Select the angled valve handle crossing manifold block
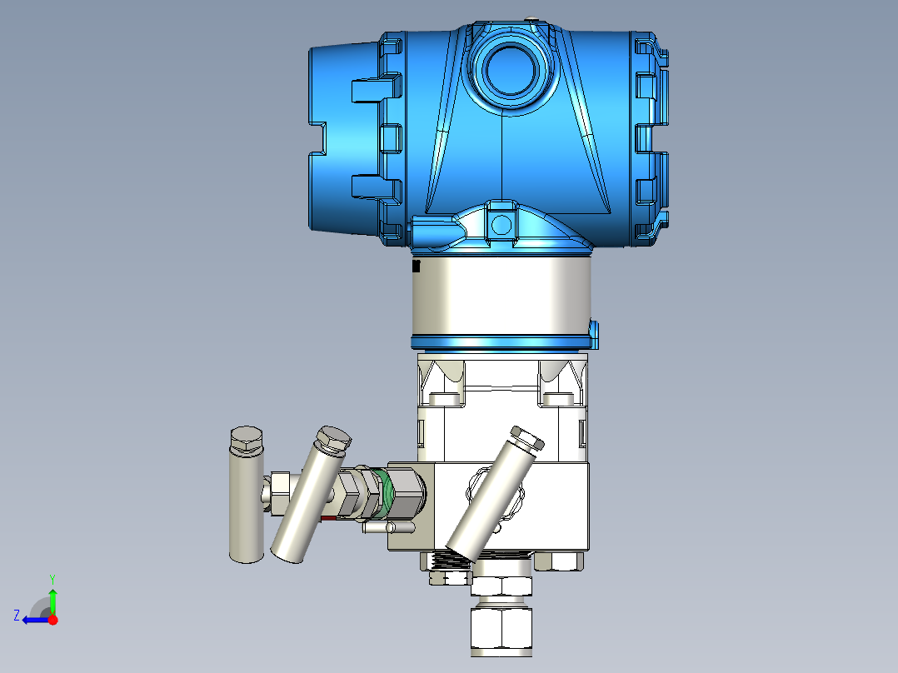Image resolution: width=898 pixels, height=673 pixels. coord(494,494)
